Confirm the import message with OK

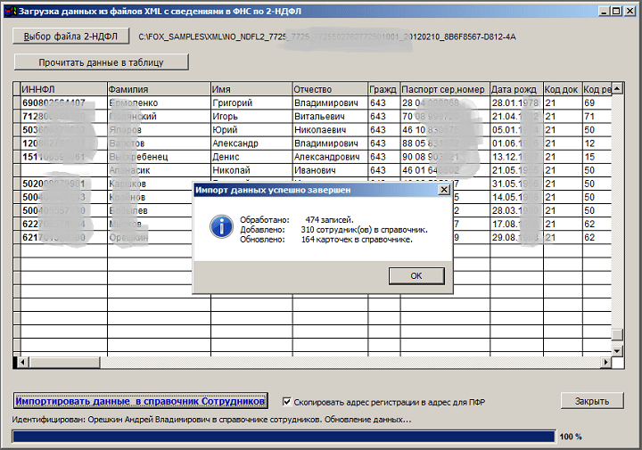pyautogui.click(x=416, y=275)
